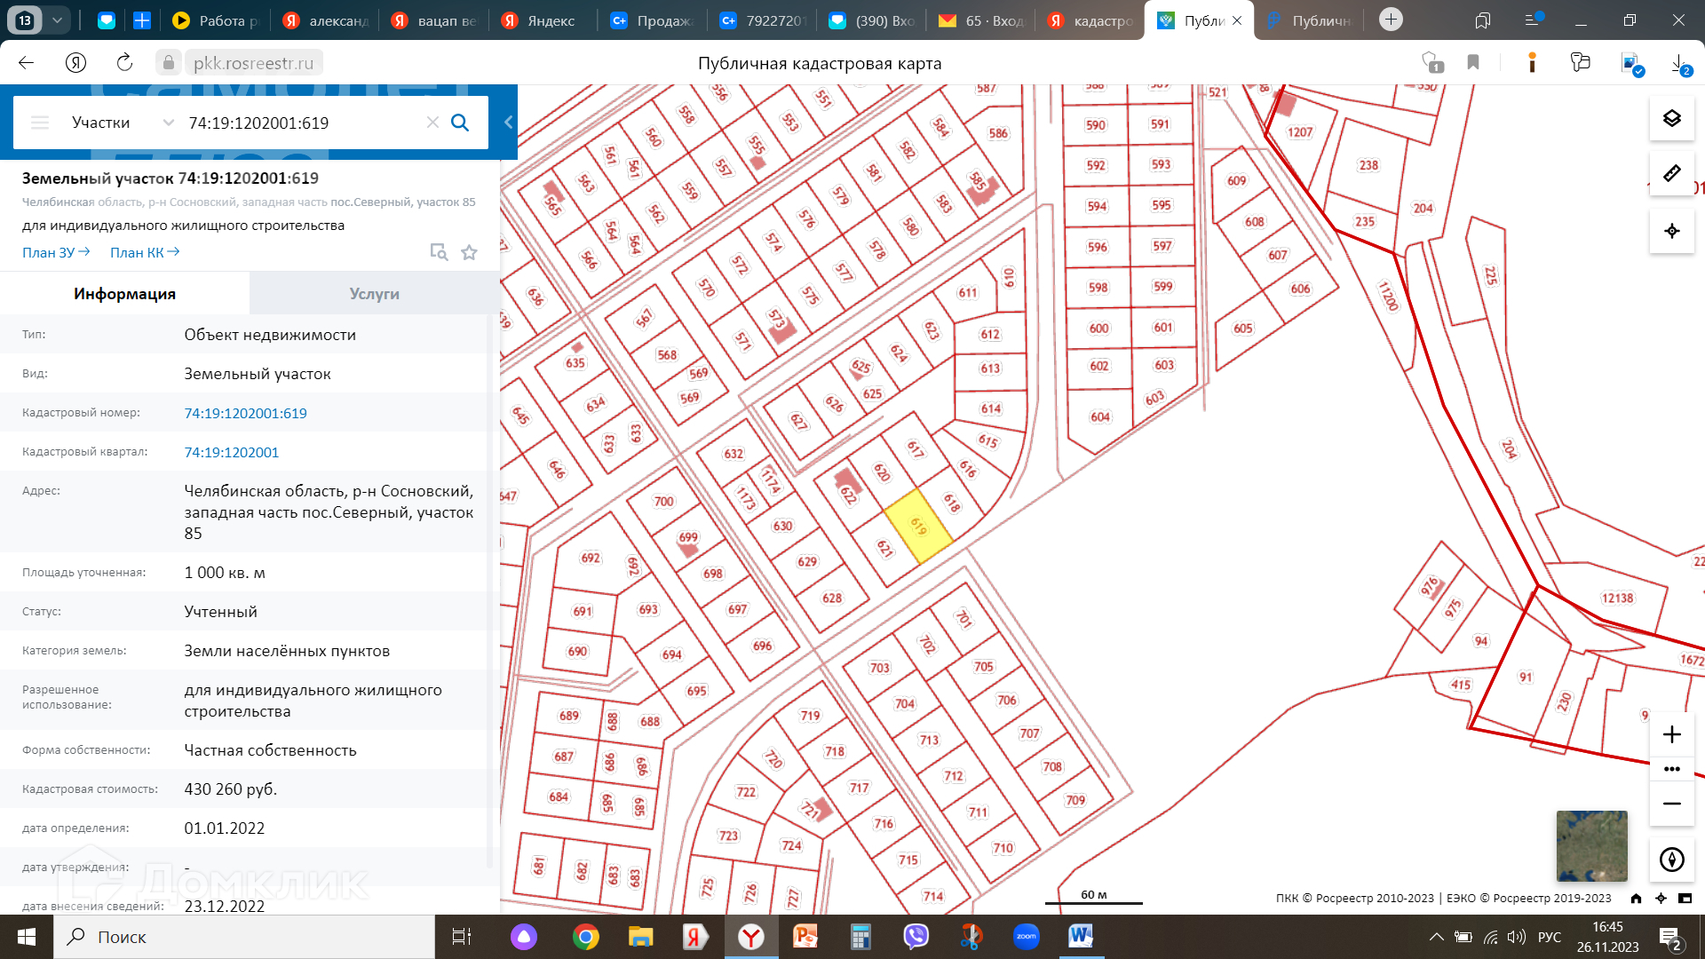Run the cadastral number search
This screenshot has height=959, width=1705.
(460, 123)
